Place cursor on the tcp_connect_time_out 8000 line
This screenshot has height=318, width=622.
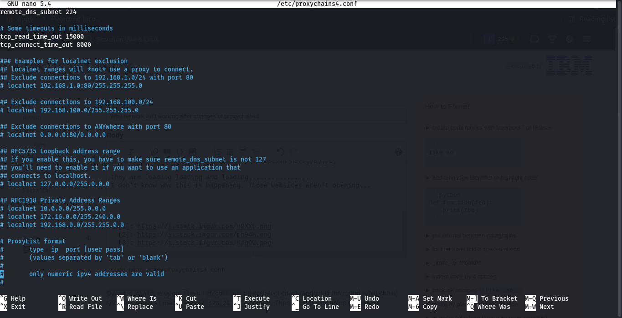(46, 45)
